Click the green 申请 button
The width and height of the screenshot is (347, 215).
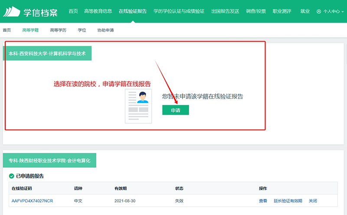[176, 110]
